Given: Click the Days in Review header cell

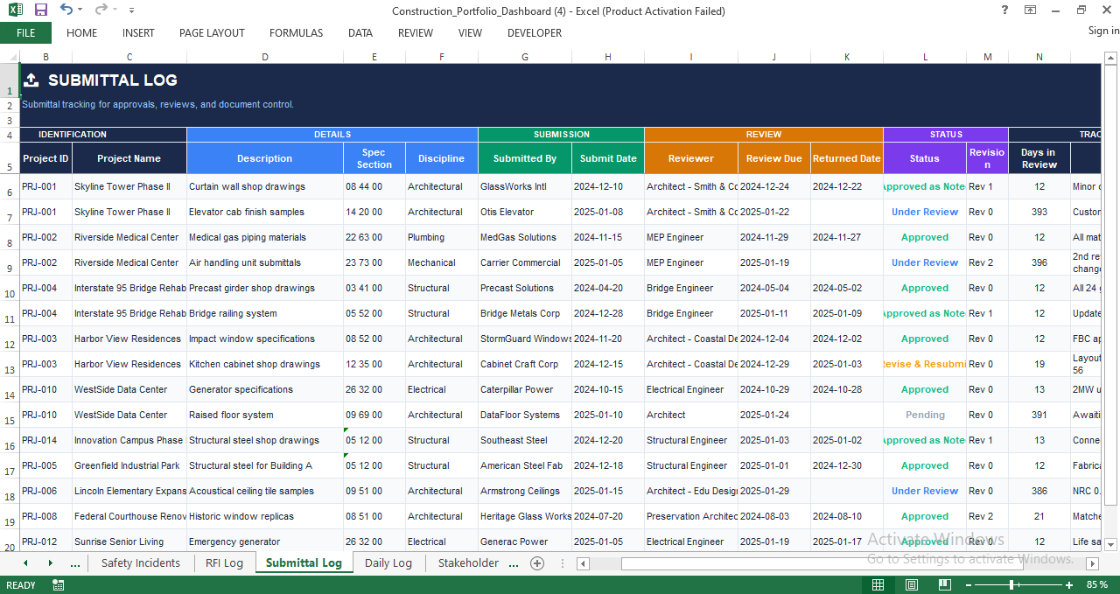Looking at the screenshot, I should 1039,158.
